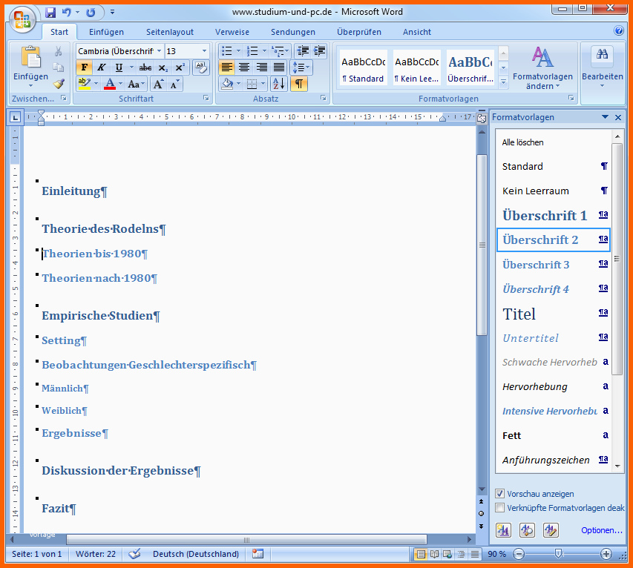Check the Verknüpfte Formatvorlagen deaktivieren checkbox

coord(499,508)
